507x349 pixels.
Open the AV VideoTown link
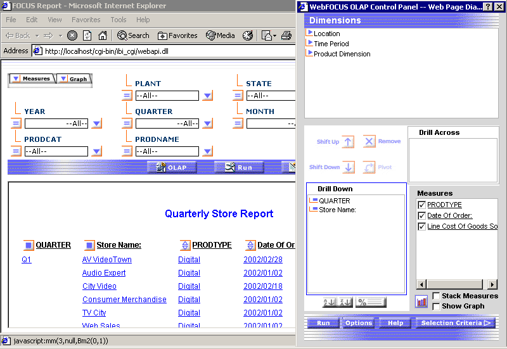click(106, 260)
